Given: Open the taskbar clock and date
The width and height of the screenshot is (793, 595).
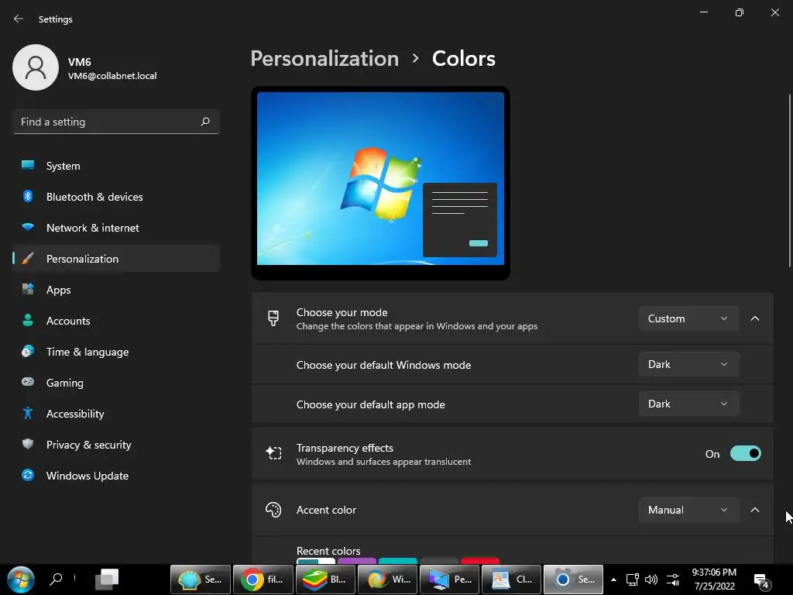Looking at the screenshot, I should point(713,580).
